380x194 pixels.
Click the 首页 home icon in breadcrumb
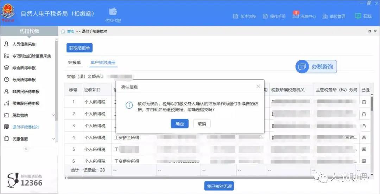click(x=63, y=31)
